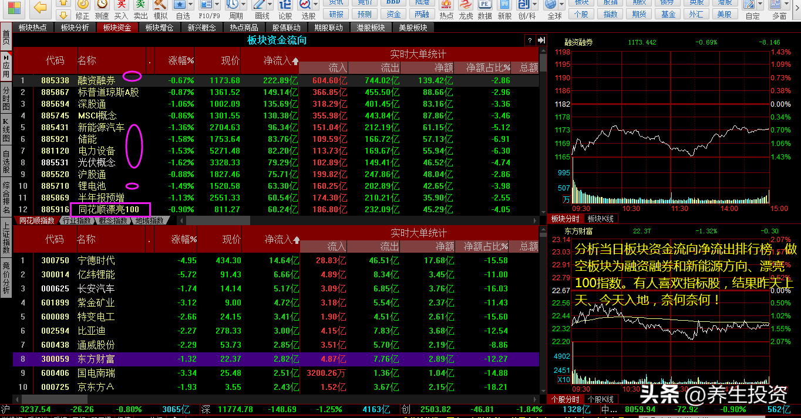This screenshot has width=801, height=418.
Task: Sort stock table by 现价 column
Action: click(220, 239)
